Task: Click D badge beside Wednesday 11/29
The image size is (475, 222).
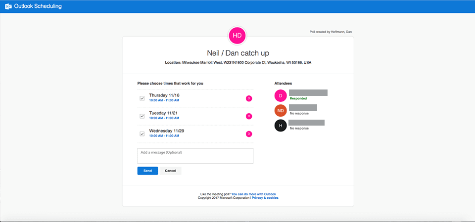Action: pos(249,134)
